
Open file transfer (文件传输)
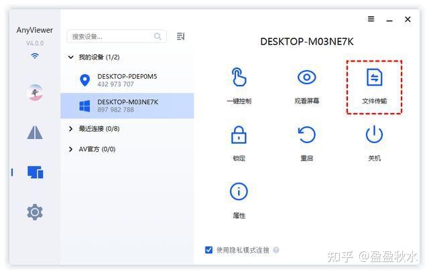coord(374,87)
